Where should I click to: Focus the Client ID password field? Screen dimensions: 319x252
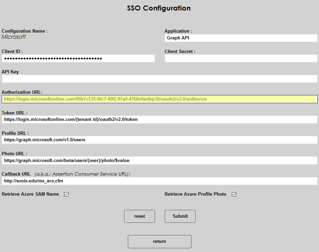click(x=78, y=58)
